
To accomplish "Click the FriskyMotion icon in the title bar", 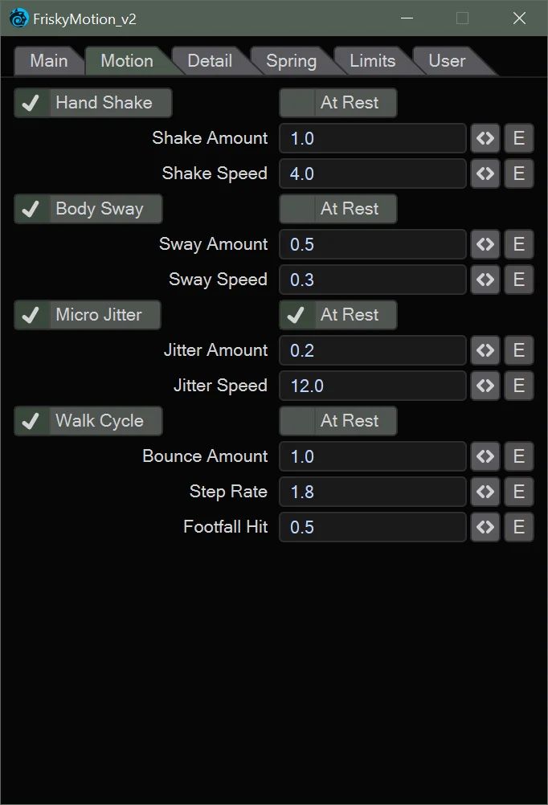I will click(x=18, y=18).
